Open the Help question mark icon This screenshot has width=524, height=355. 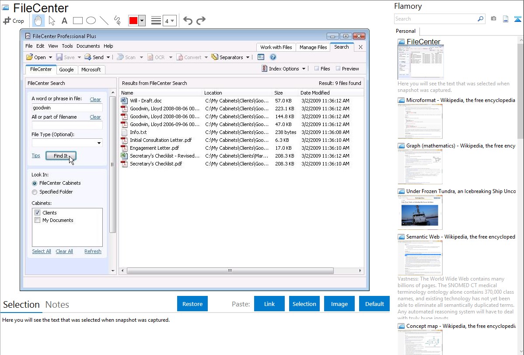273,57
